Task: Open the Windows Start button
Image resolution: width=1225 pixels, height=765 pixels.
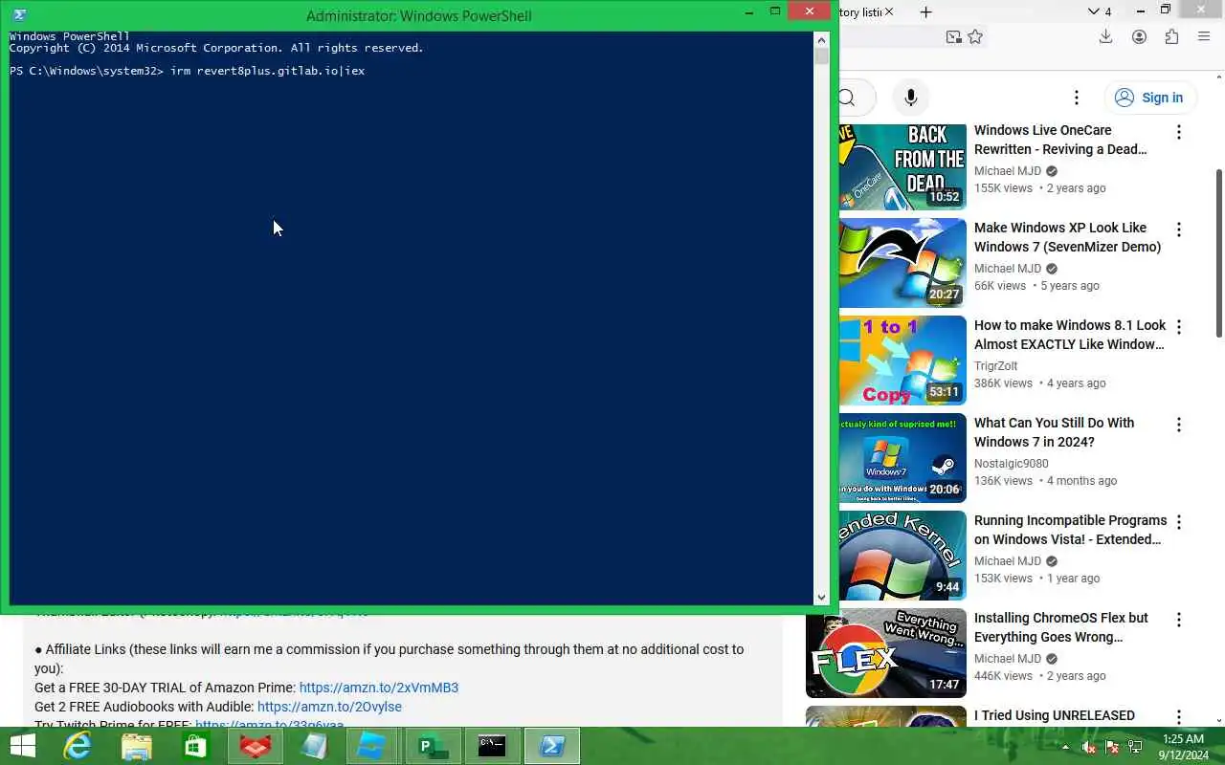Action: click(x=22, y=746)
